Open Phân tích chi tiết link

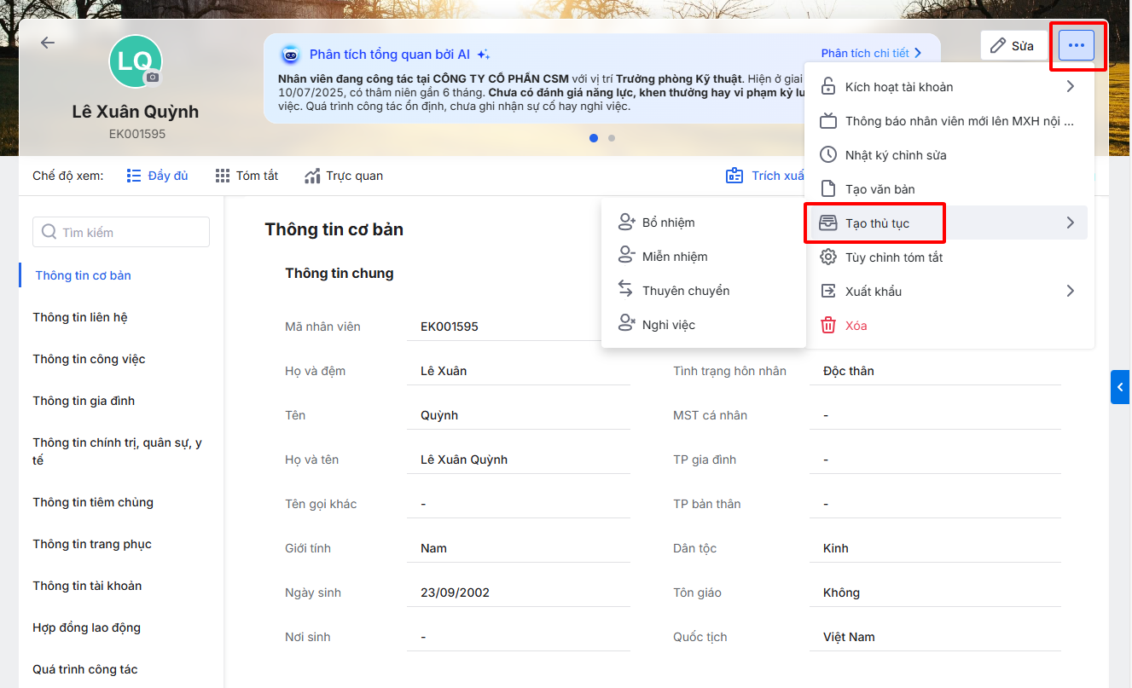(x=871, y=53)
